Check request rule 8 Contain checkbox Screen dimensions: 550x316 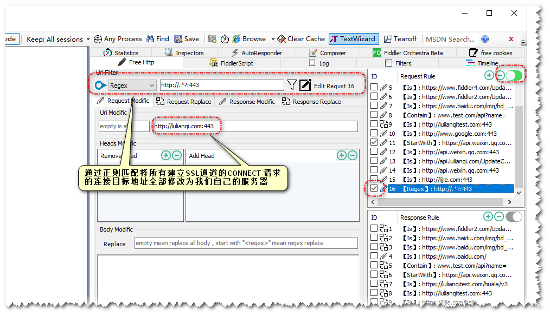click(374, 115)
